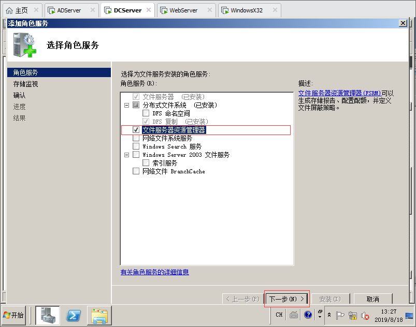Click the VM icon on WindowsX32 tab
This screenshot has height=327, width=416.
[225, 10]
